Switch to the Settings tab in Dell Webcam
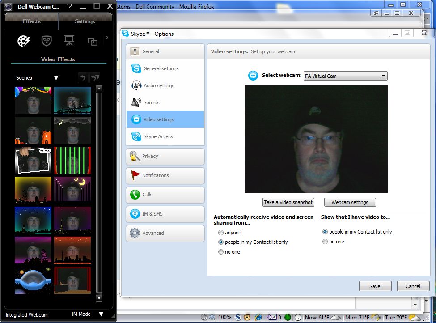Viewport: 436px width, 323px height. coord(85,21)
